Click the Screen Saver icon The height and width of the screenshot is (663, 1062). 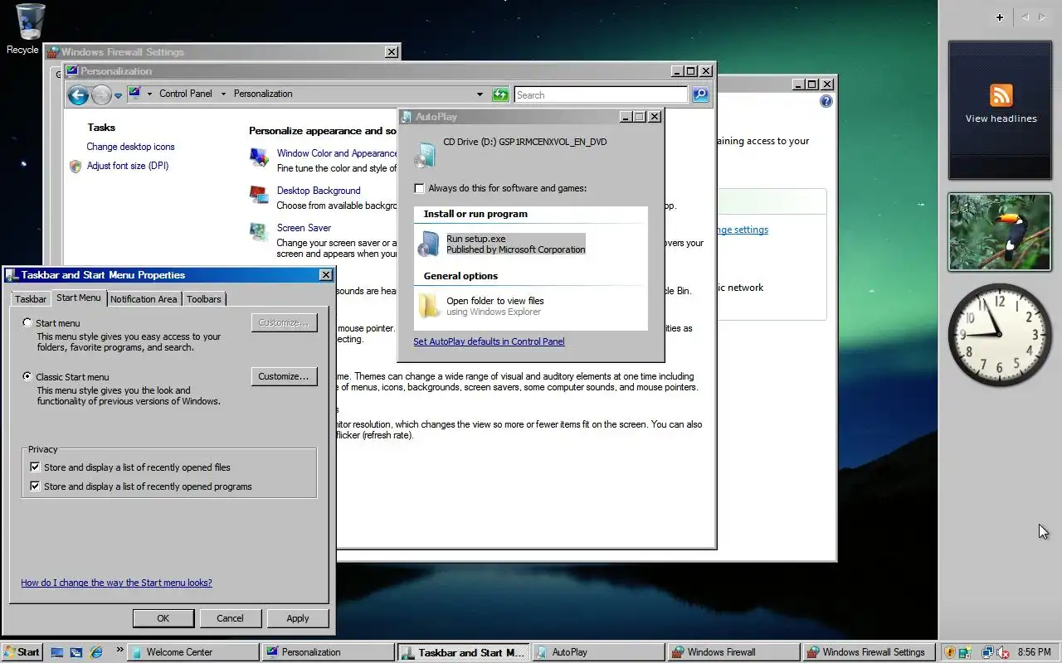pos(259,232)
